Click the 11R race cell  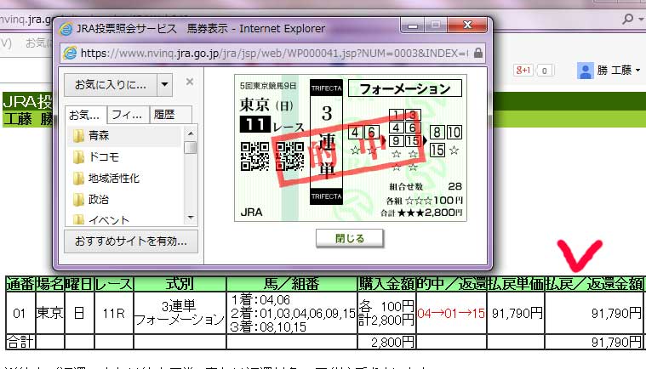(114, 313)
